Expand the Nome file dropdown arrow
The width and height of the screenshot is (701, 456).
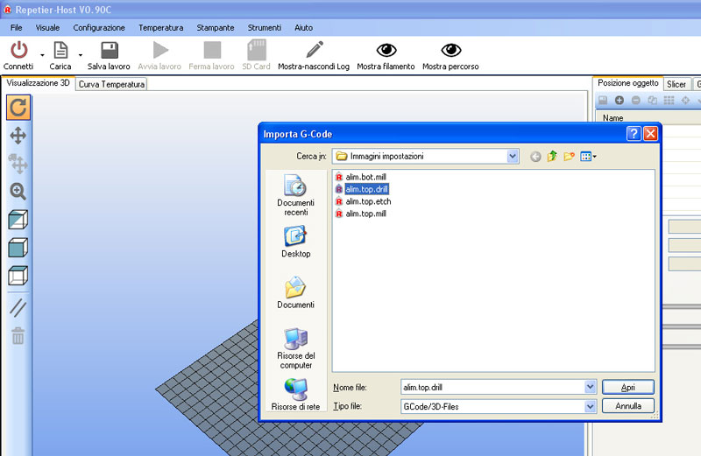[590, 387]
